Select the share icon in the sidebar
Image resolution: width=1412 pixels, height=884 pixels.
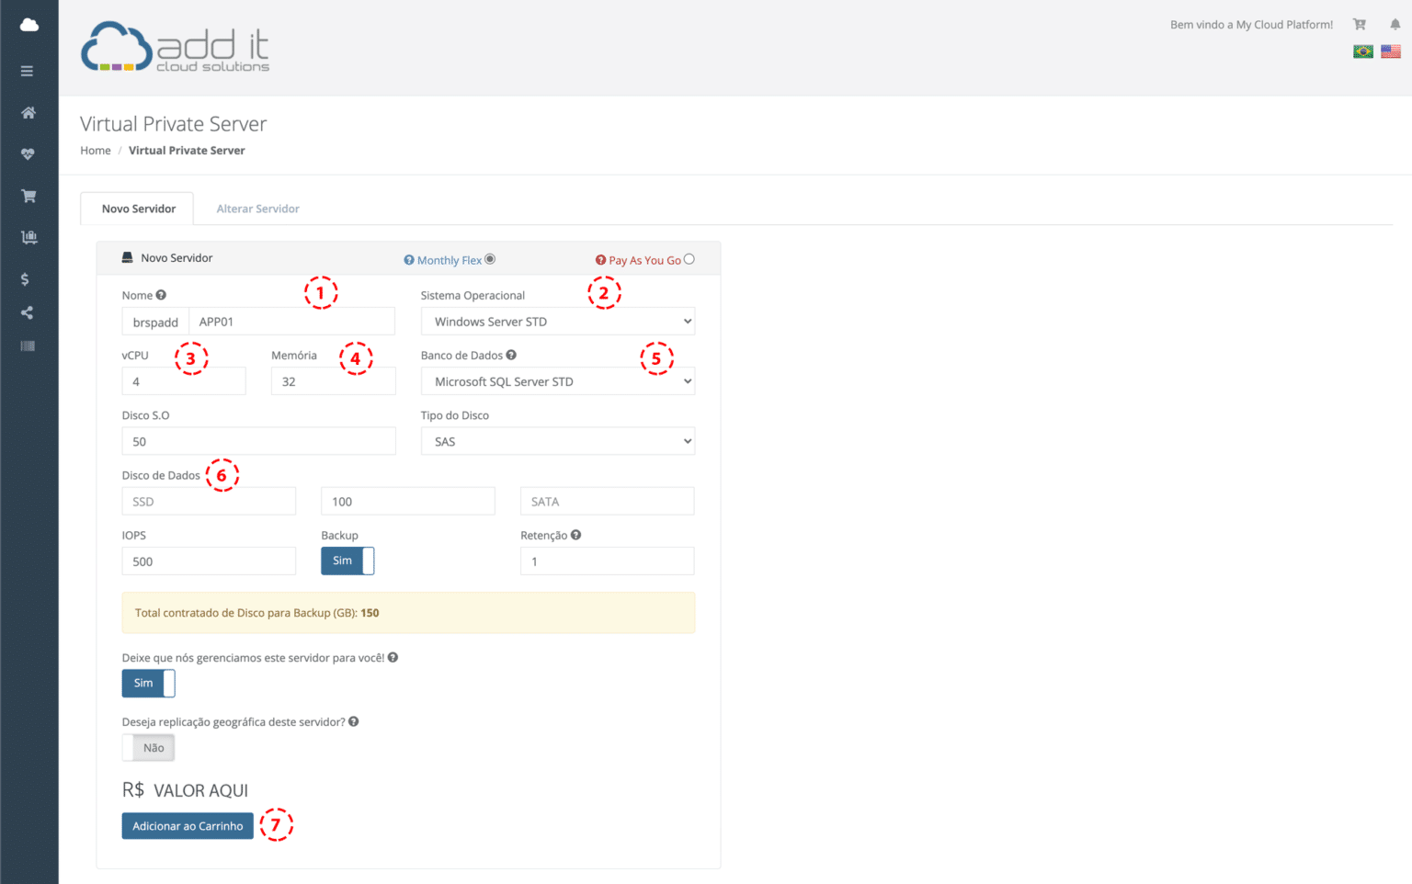[x=28, y=312]
